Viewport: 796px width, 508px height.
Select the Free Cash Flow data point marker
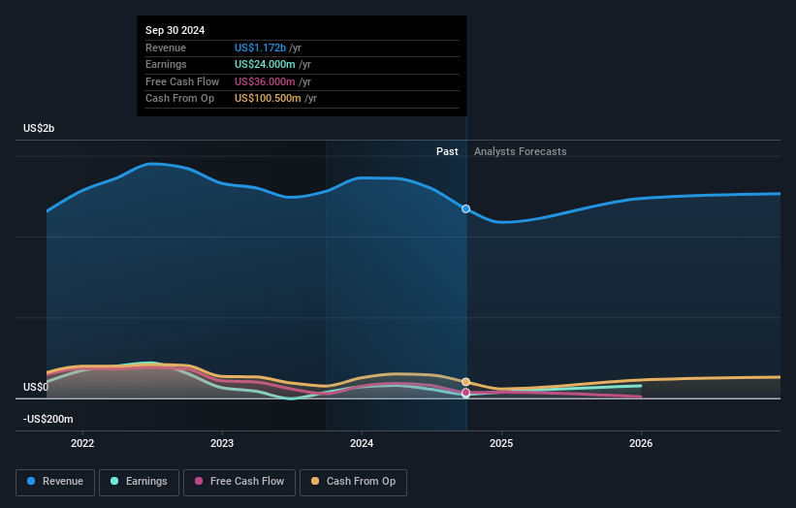click(x=465, y=393)
